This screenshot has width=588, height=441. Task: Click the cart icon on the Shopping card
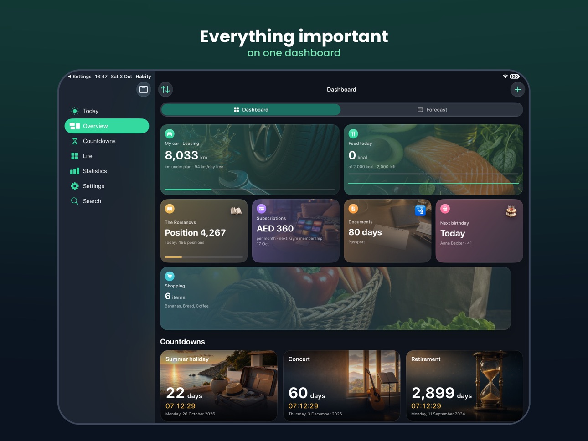(x=170, y=276)
